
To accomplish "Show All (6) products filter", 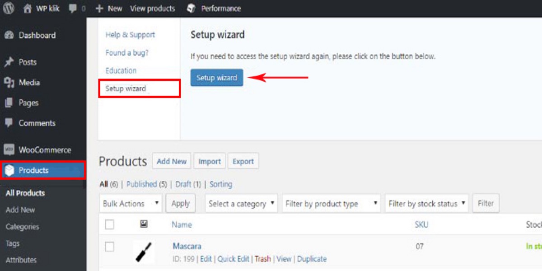I will (109, 184).
